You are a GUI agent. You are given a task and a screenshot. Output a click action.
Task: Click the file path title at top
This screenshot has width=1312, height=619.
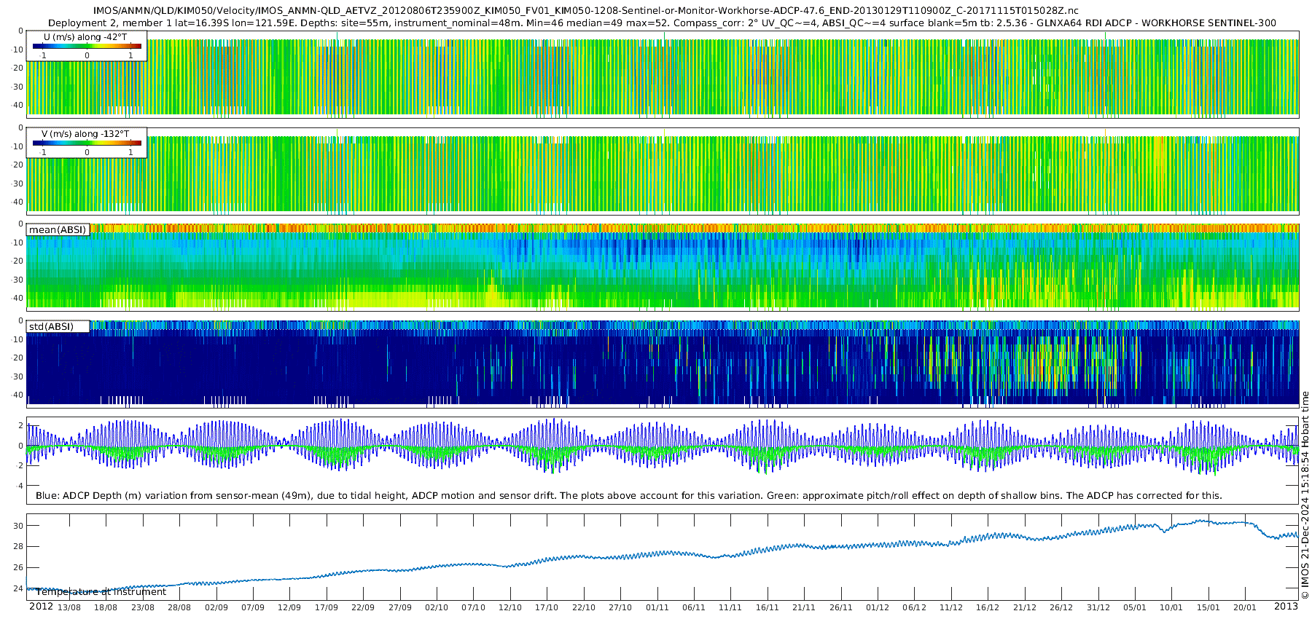(x=586, y=11)
